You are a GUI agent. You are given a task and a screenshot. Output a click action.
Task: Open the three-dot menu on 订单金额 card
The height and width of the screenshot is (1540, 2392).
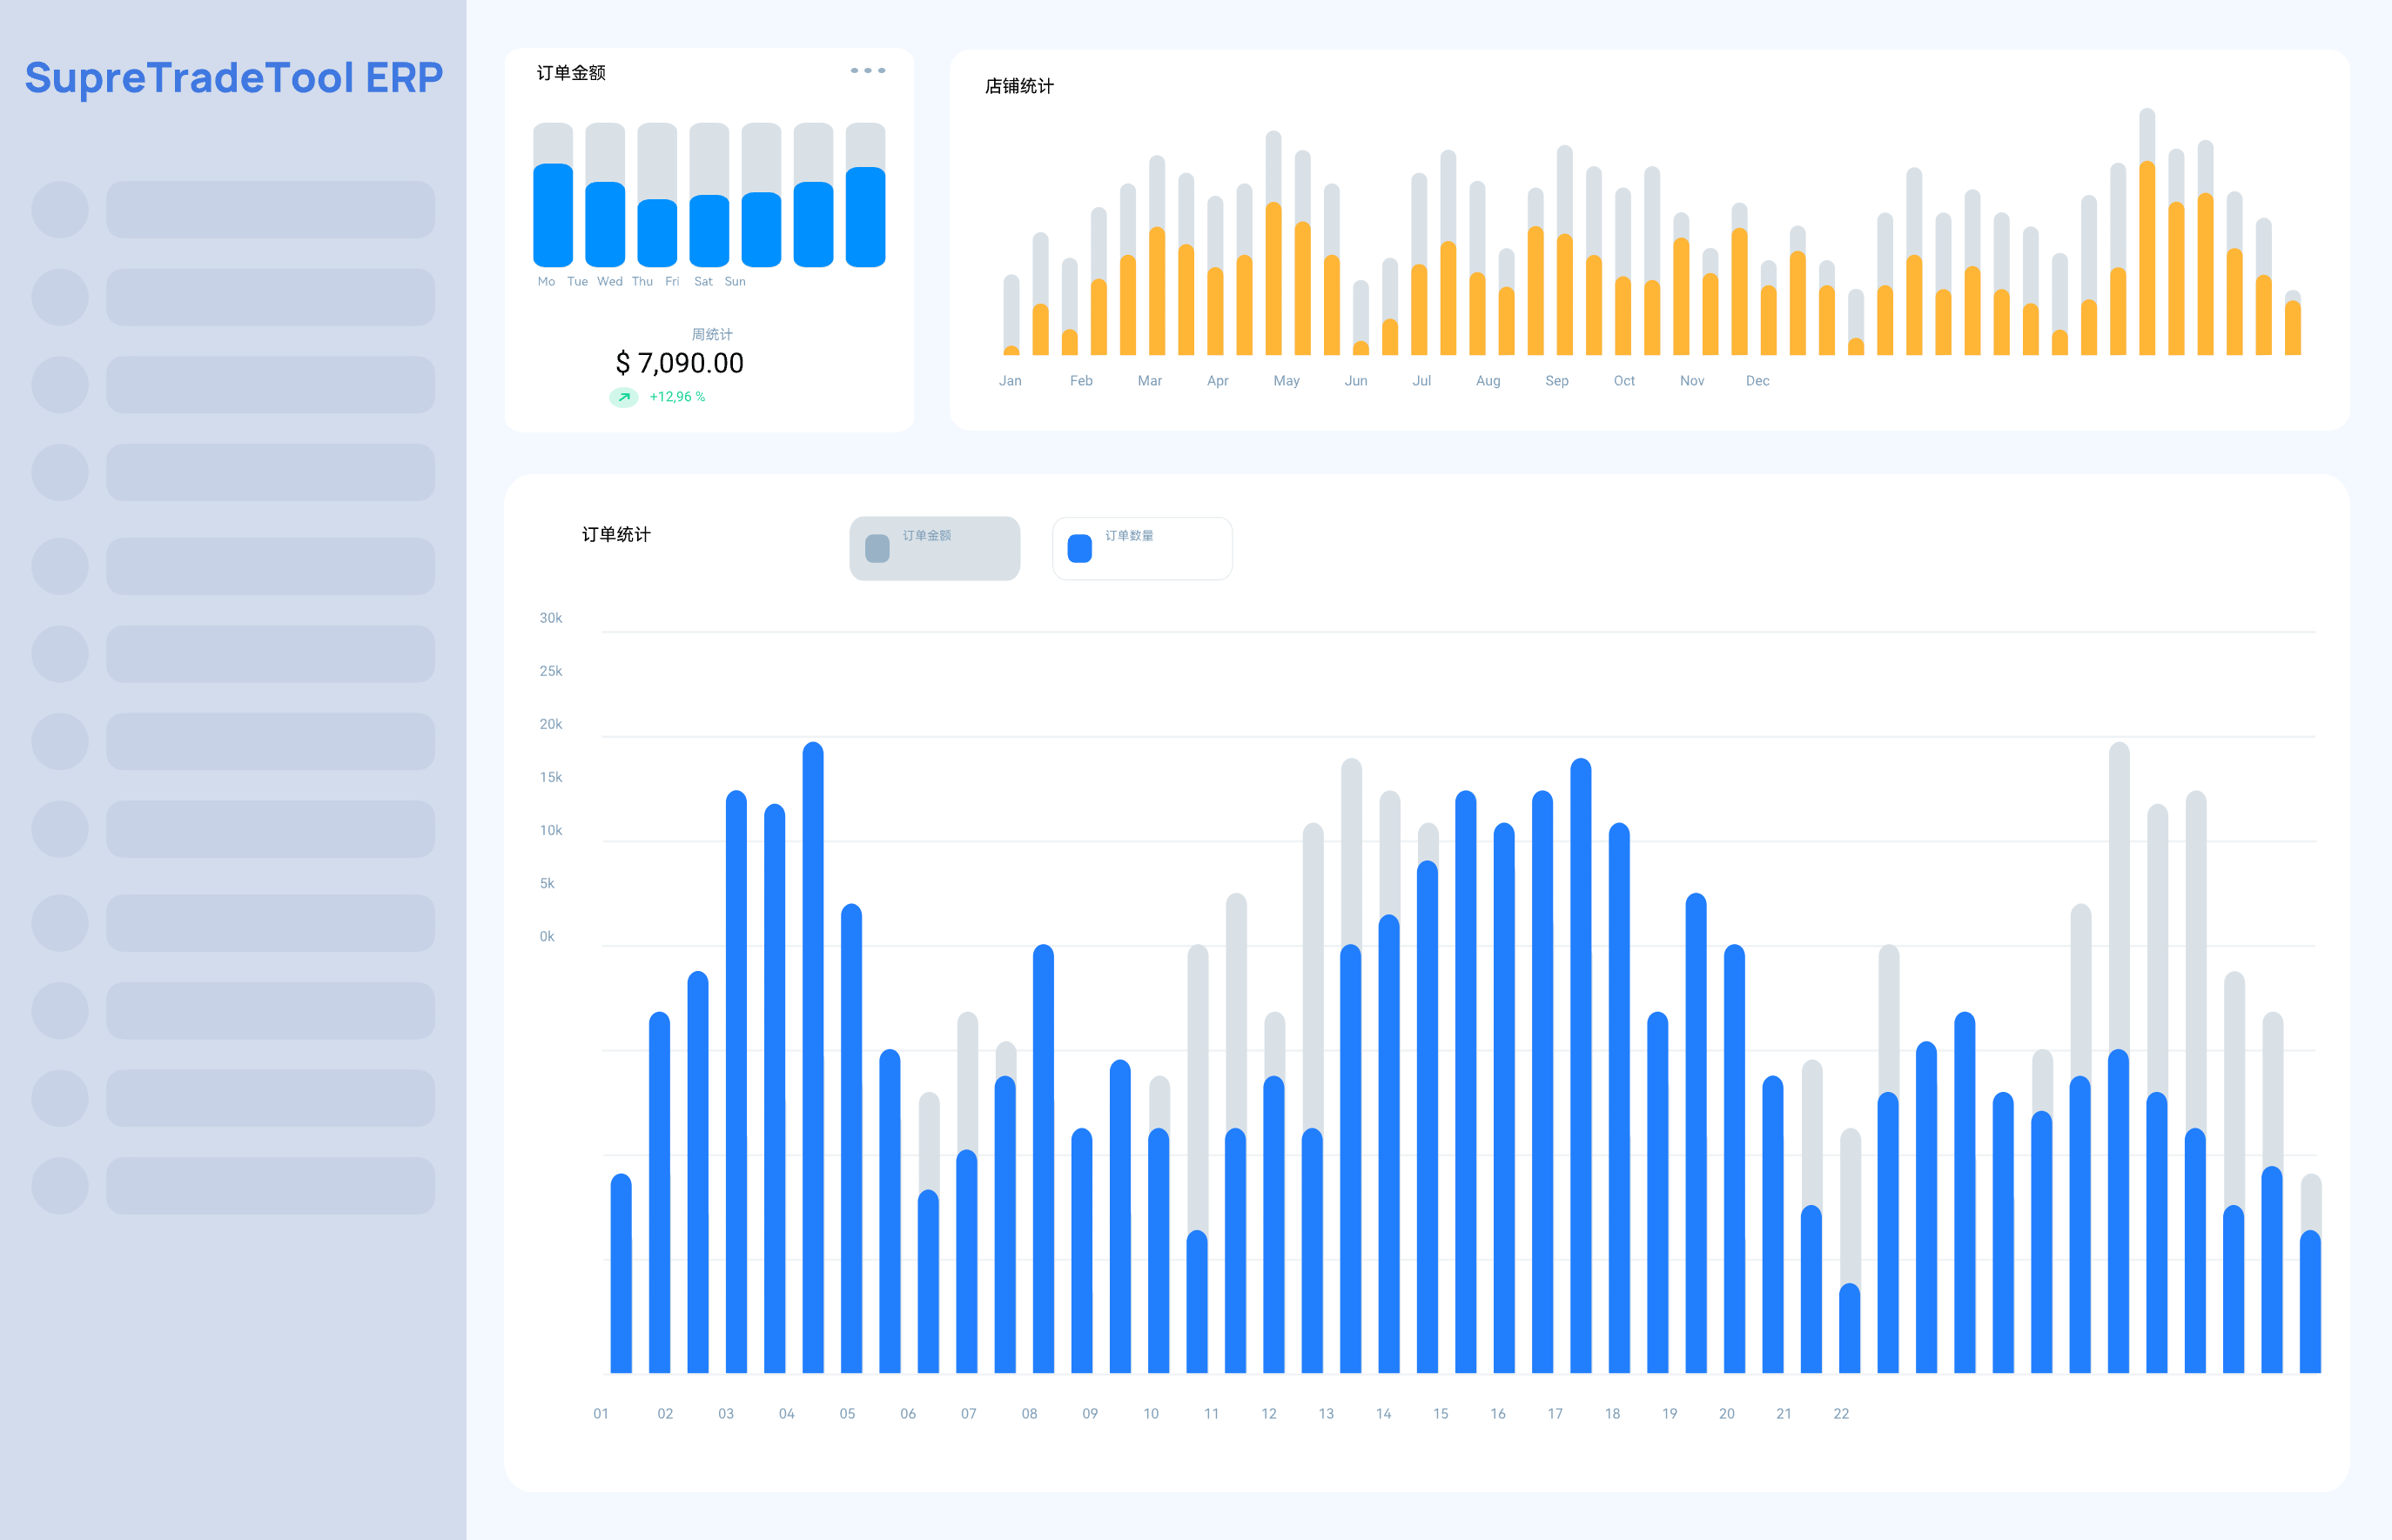point(867,71)
